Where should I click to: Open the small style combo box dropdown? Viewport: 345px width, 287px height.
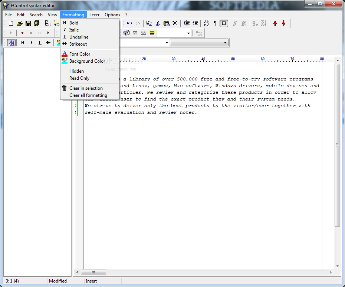pos(188,33)
